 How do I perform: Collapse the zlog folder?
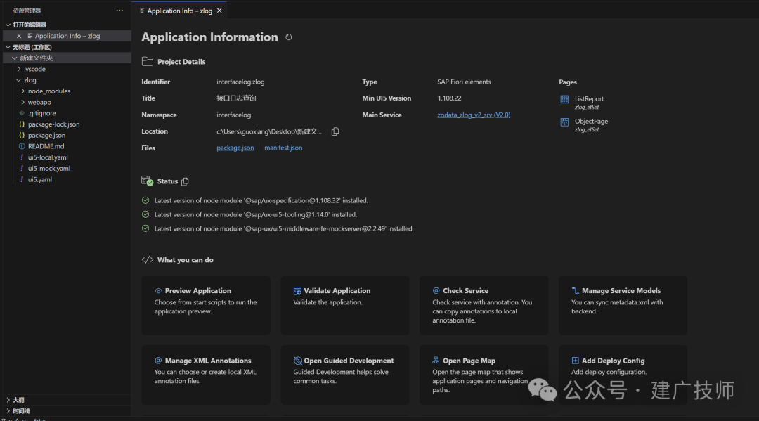pos(18,80)
